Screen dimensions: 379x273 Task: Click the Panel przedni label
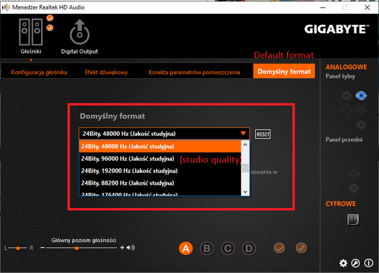click(344, 139)
